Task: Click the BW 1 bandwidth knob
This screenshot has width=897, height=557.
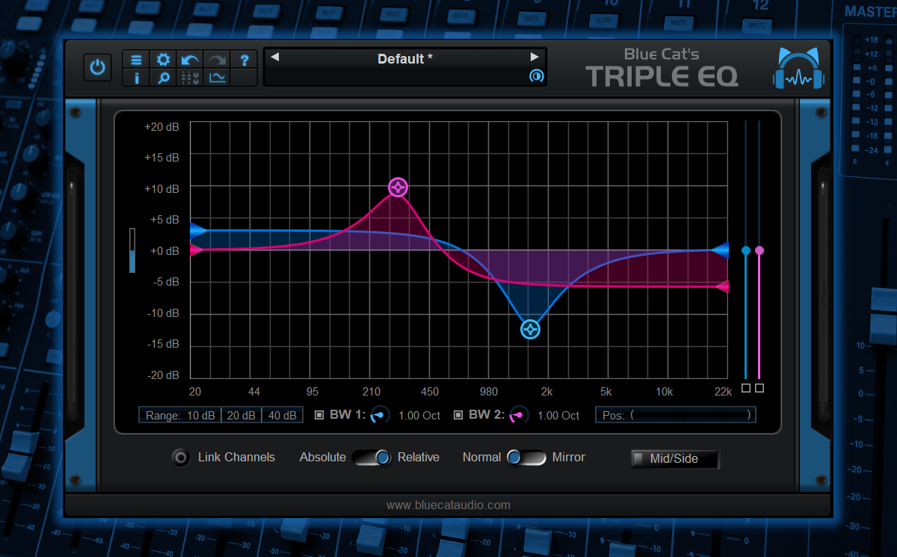Action: click(x=380, y=415)
